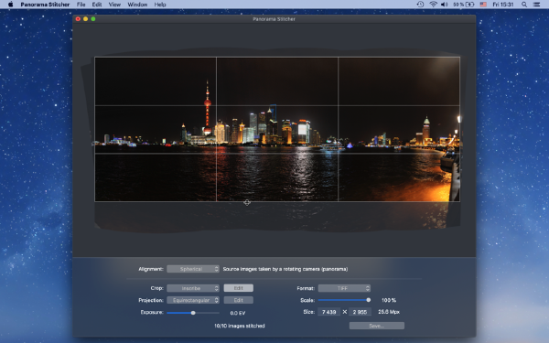Open the Alignment Spherical dropdown
This screenshot has width=549, height=343.
tap(193, 269)
